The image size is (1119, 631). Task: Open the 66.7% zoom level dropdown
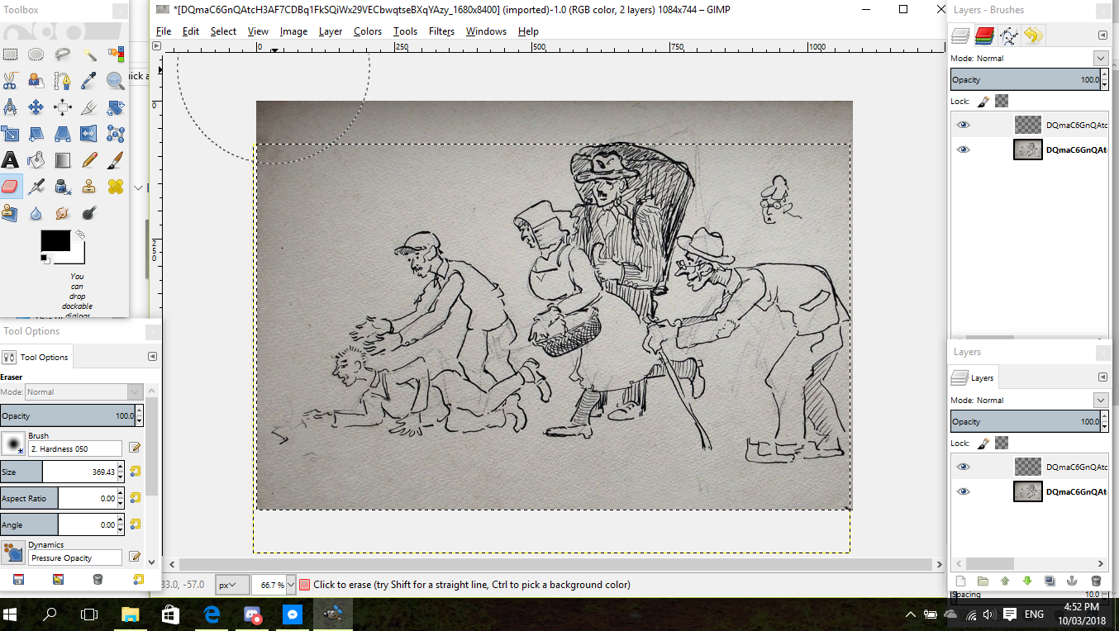tap(290, 585)
